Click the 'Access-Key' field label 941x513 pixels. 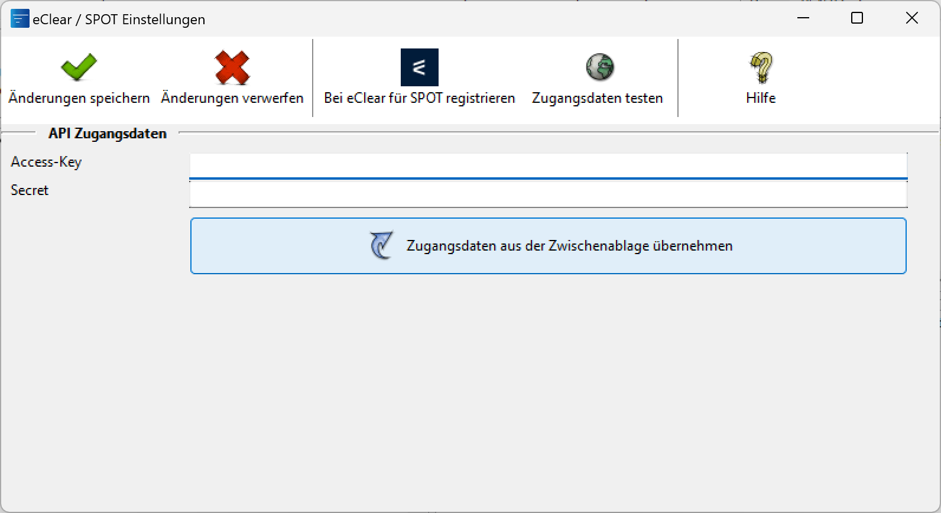[46, 162]
